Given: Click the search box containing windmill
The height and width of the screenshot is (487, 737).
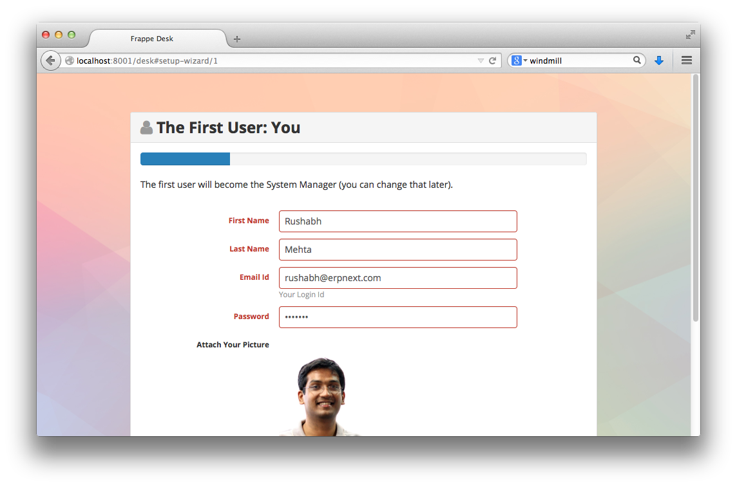Looking at the screenshot, I should coord(579,60).
